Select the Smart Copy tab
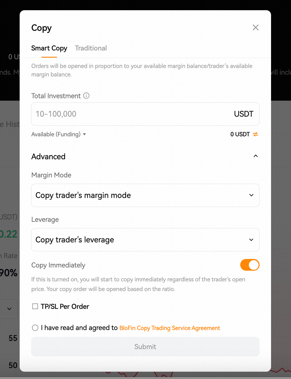This screenshot has height=379, width=291. (49, 48)
